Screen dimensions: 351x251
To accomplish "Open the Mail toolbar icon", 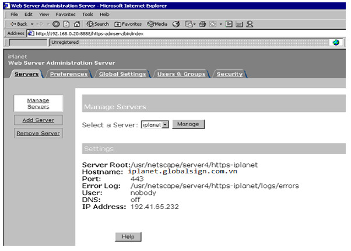I will (x=190, y=24).
